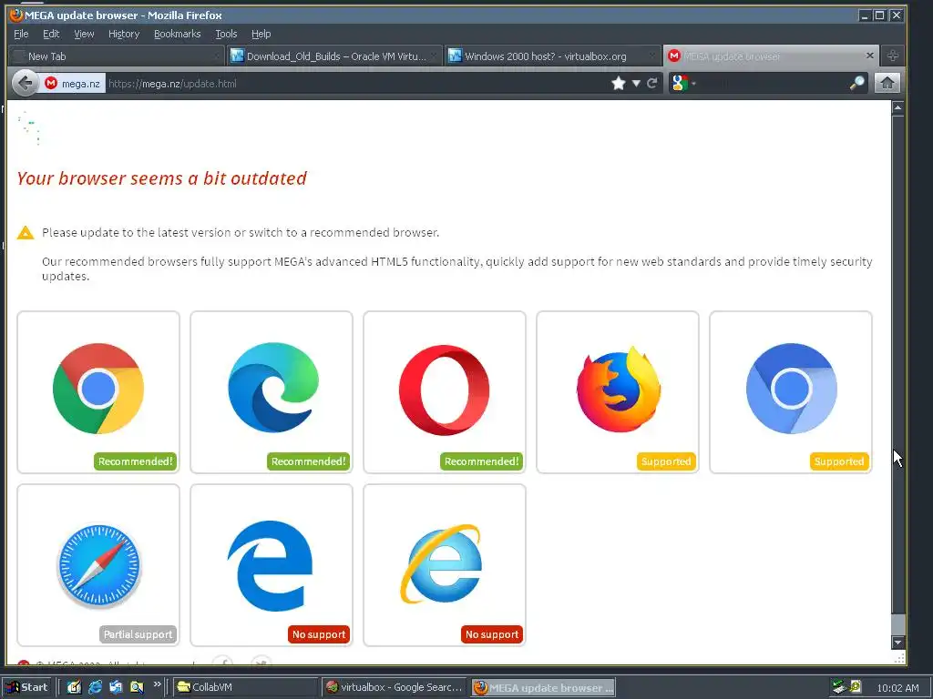Click the No support badge on Internet Explorer
The height and width of the screenshot is (699, 933).
tap(492, 634)
